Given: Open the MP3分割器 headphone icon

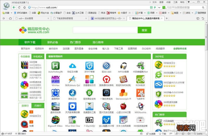Looking at the screenshot, I should [x=123, y=66].
